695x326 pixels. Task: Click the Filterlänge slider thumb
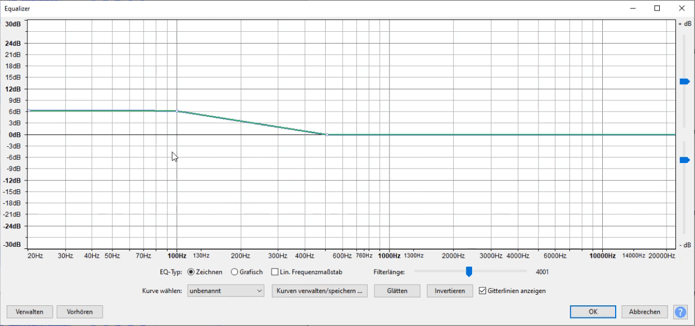pyautogui.click(x=469, y=272)
